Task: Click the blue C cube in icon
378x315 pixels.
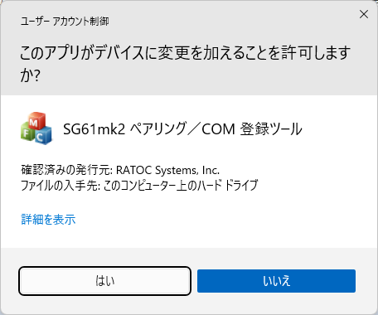Action: tap(42, 136)
